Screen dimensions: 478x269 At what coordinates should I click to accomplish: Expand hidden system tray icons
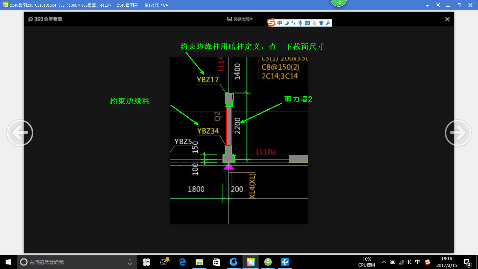384,262
